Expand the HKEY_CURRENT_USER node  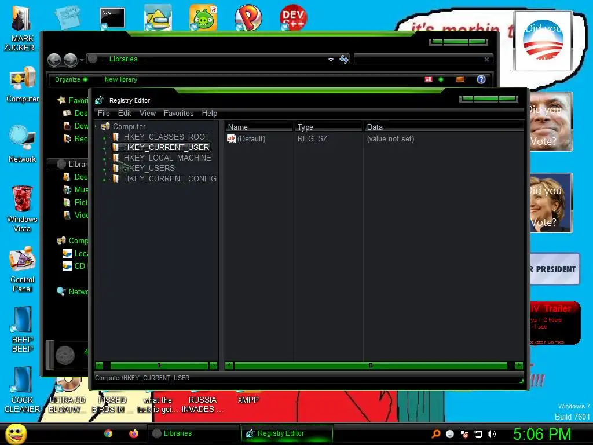[x=104, y=149]
